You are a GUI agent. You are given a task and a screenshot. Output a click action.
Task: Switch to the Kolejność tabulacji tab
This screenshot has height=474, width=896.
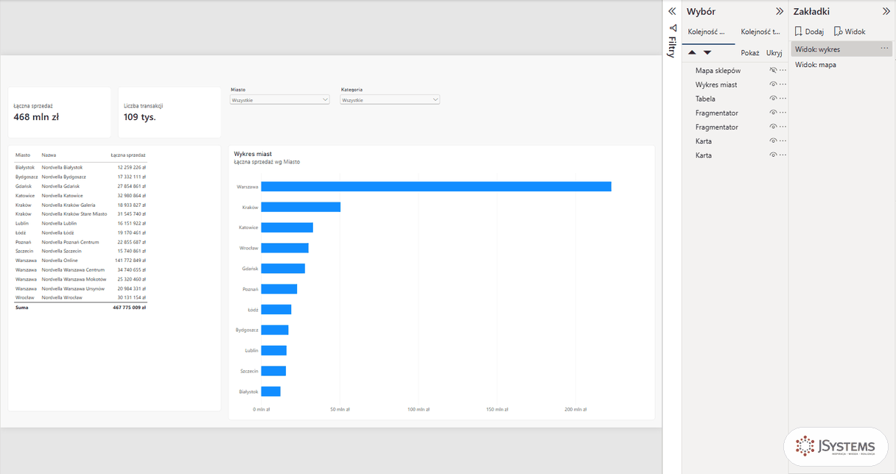point(760,32)
